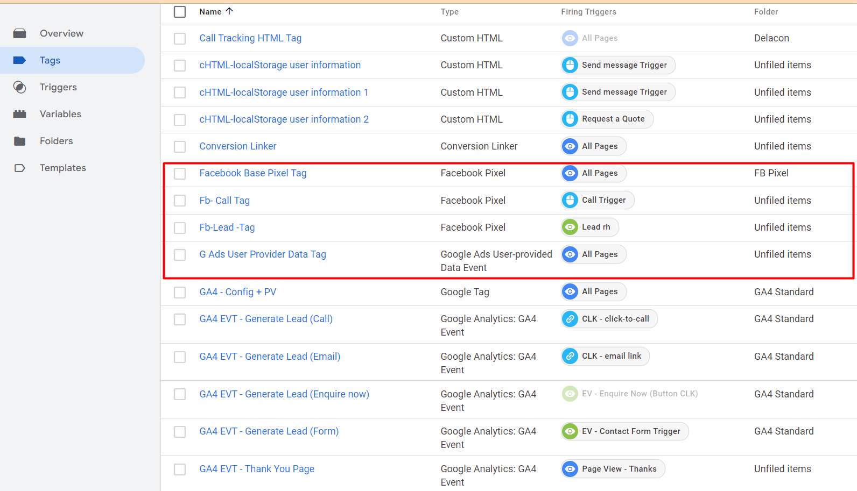Check the Fb-Lead -Tag row checkbox
This screenshot has width=857, height=491.
coord(180,228)
